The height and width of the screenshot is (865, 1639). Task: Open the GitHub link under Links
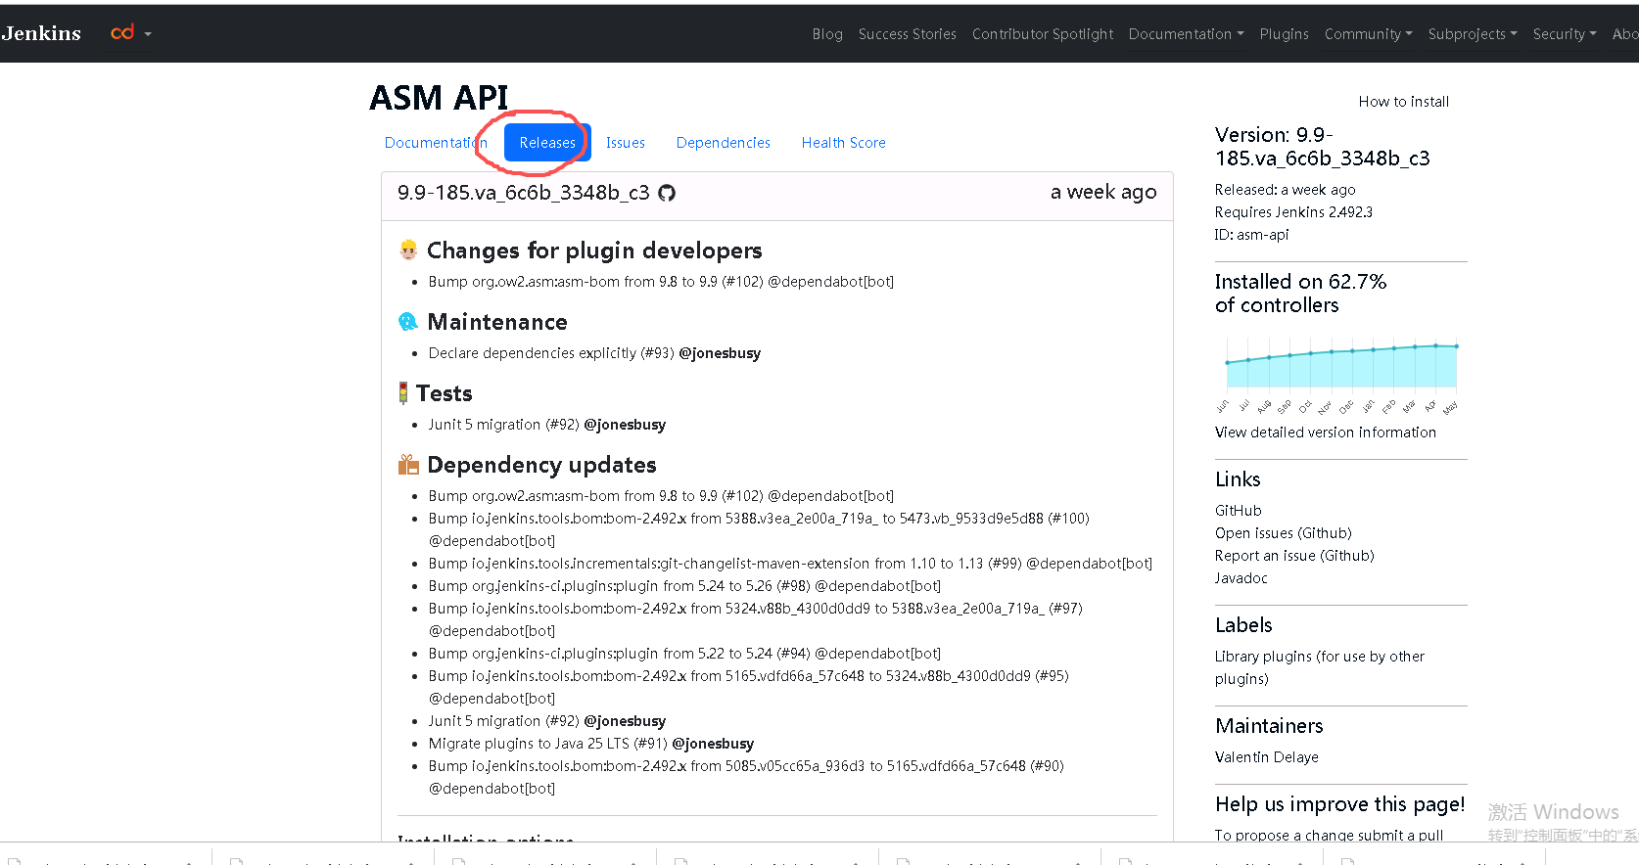tap(1238, 511)
